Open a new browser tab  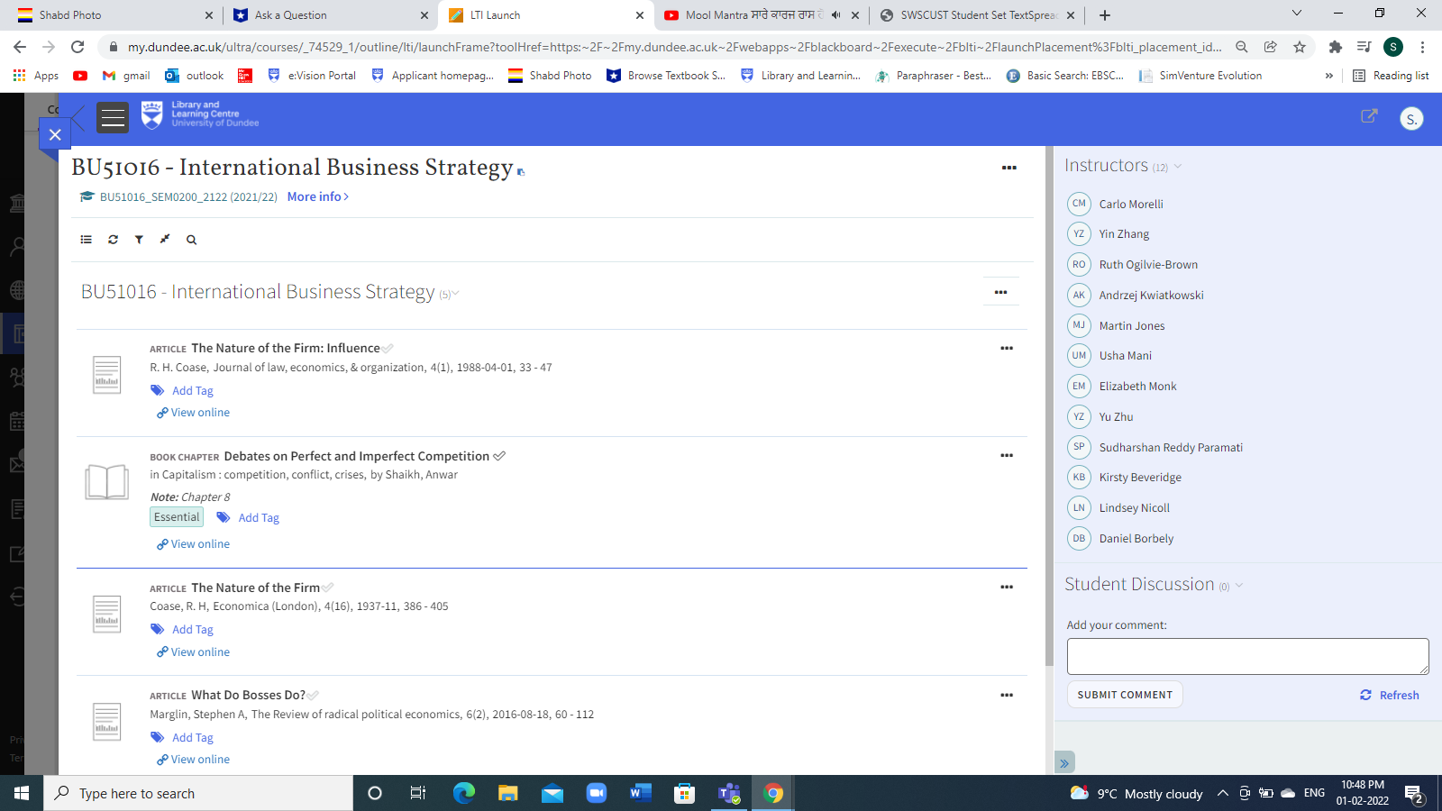[1105, 15]
